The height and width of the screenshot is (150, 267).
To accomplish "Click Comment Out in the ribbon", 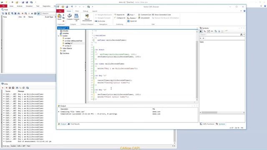I will (144, 15).
